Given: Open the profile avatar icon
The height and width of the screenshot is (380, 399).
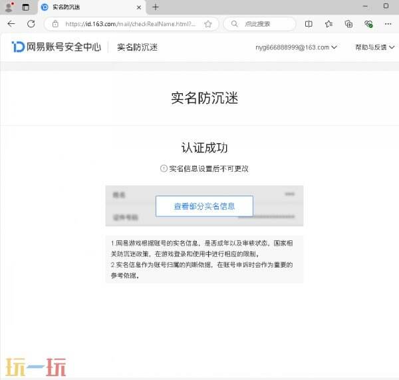Looking at the screenshot, I should pyautogui.click(x=9, y=7).
